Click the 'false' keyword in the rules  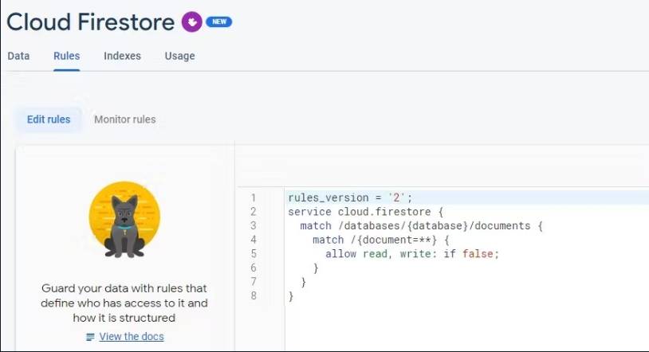point(478,253)
